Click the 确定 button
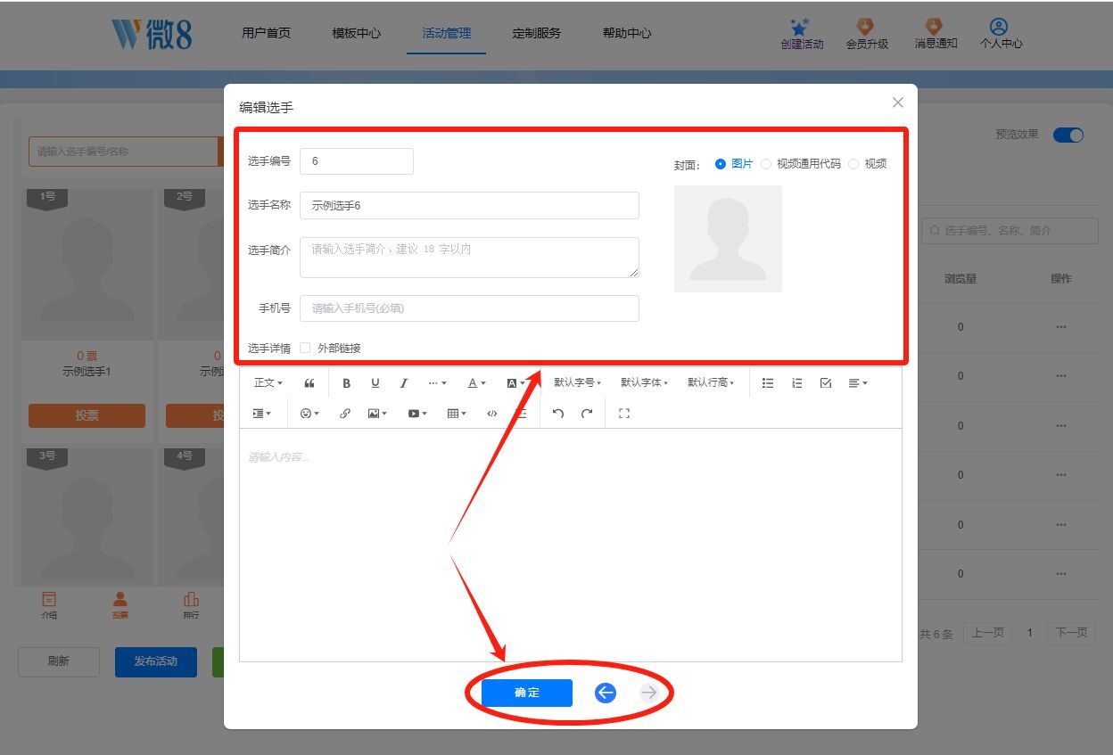The image size is (1113, 755). click(x=527, y=693)
